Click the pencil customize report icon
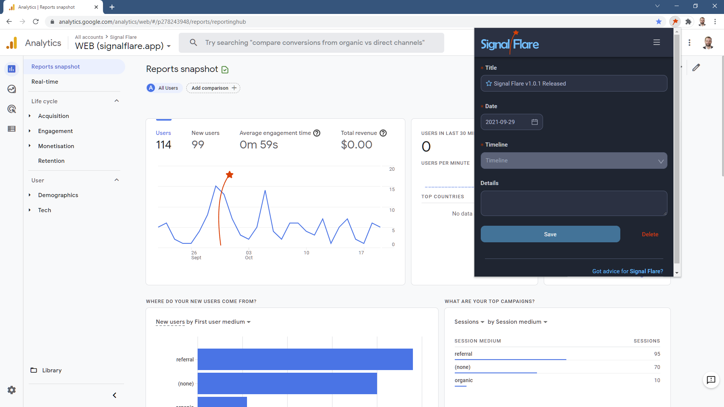The width and height of the screenshot is (724, 407). tap(696, 67)
